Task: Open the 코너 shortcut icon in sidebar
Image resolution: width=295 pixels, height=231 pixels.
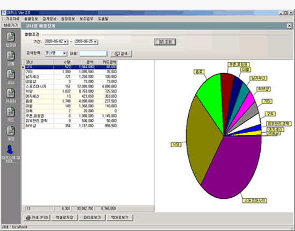Action: [11, 75]
